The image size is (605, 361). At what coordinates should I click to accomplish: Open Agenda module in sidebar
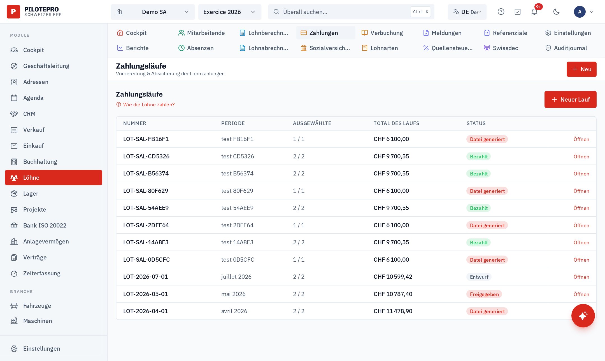coord(53,98)
